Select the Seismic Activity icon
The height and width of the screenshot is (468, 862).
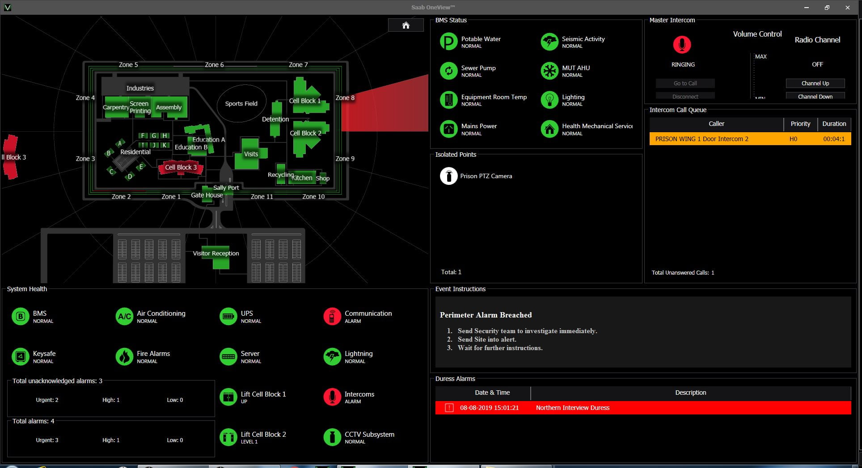point(549,42)
